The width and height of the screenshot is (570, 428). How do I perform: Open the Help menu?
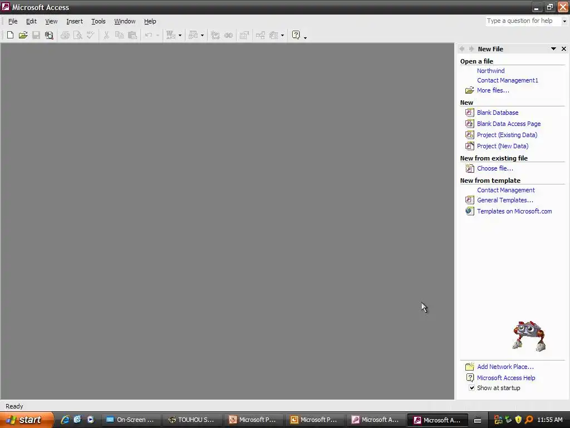(x=150, y=21)
